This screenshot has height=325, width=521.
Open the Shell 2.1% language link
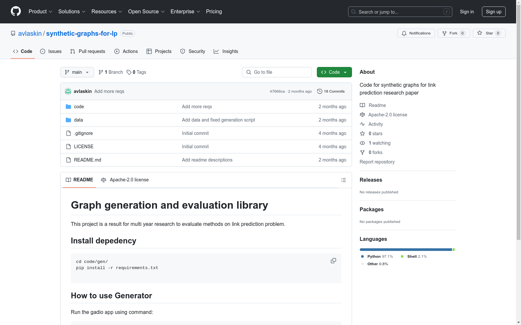click(x=414, y=256)
